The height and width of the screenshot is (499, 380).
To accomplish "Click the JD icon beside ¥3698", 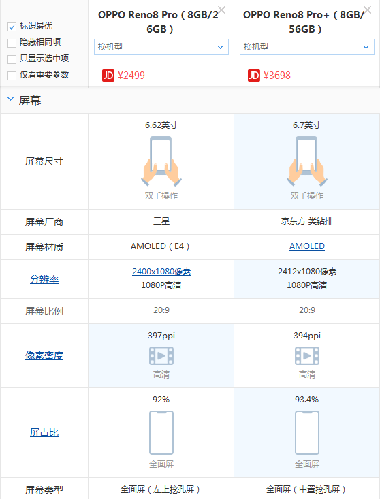I will click(253, 76).
